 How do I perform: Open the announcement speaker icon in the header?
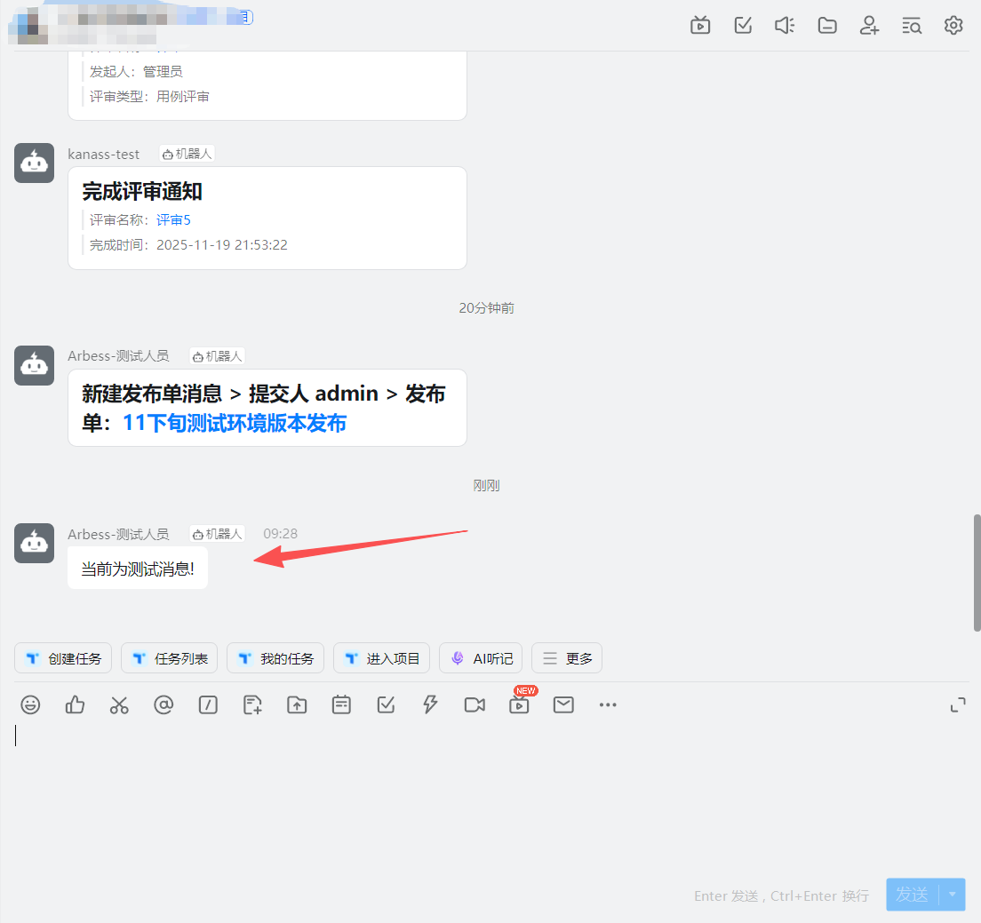coord(784,25)
